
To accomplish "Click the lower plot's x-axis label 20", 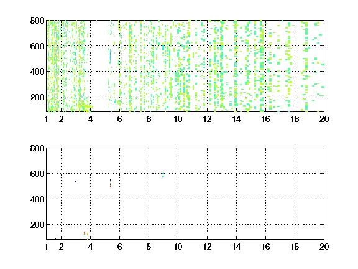I will [x=324, y=247].
